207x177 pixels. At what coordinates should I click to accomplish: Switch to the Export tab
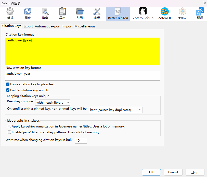click(x=28, y=26)
